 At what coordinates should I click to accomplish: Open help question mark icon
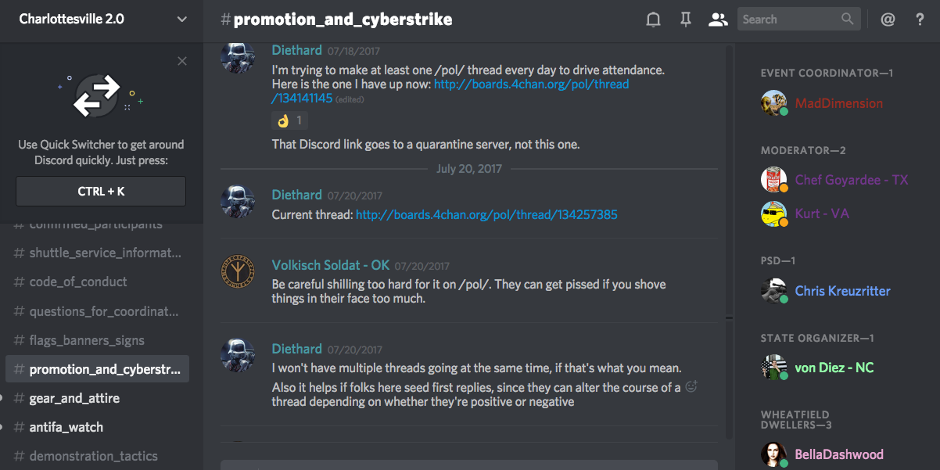(x=920, y=20)
